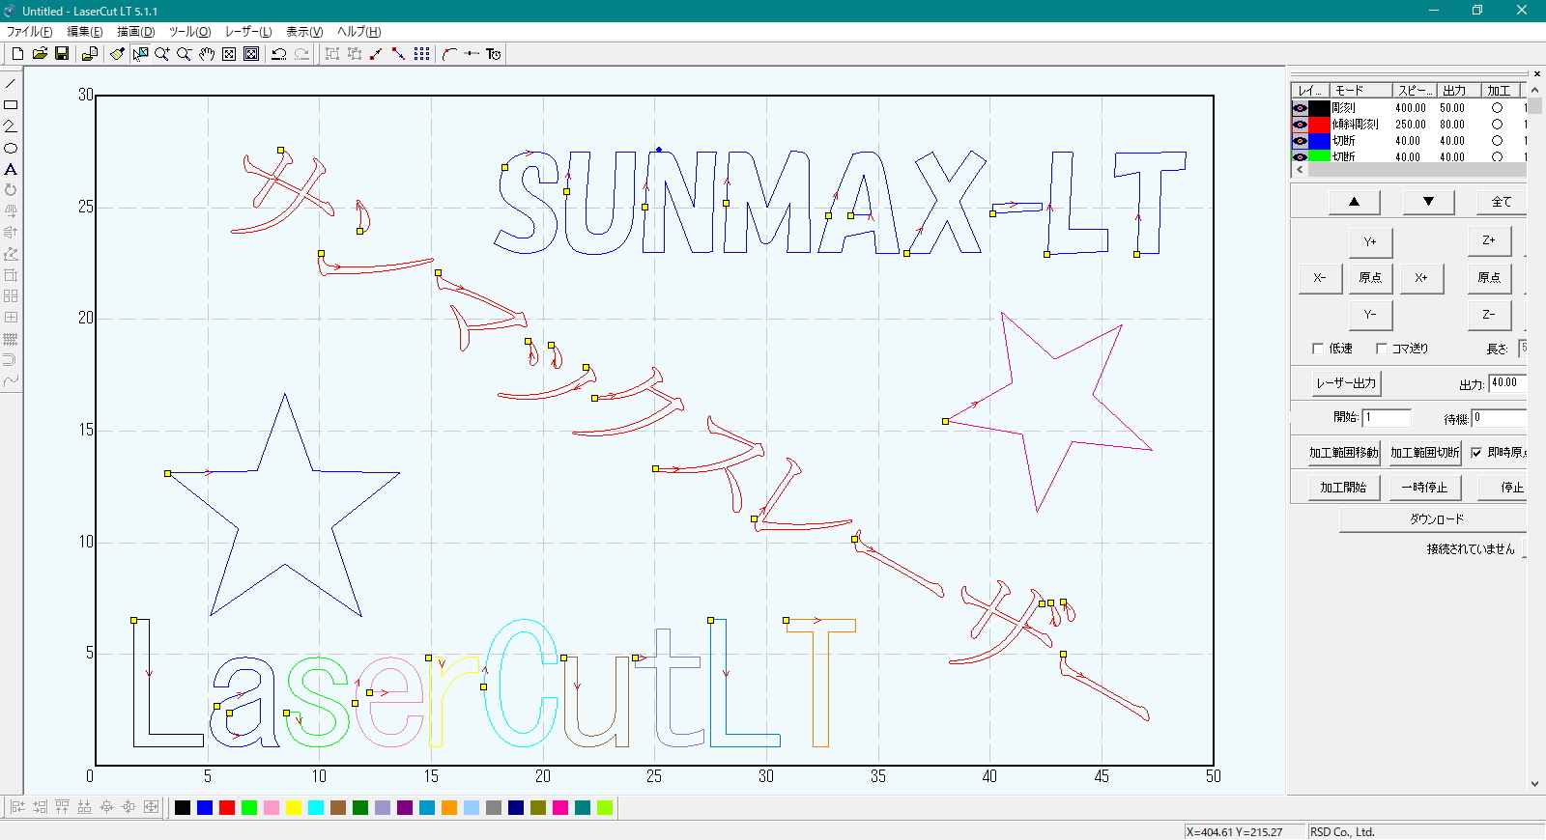This screenshot has width=1546, height=840.
Task: Open the レーザー(L) menu
Action: pyautogui.click(x=248, y=32)
